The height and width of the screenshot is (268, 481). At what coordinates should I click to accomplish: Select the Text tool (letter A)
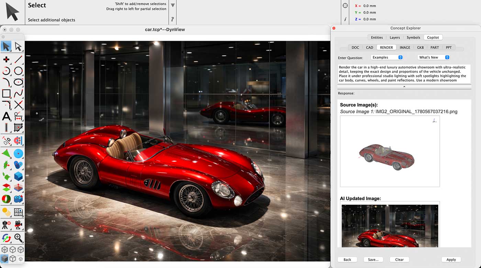pos(6,116)
